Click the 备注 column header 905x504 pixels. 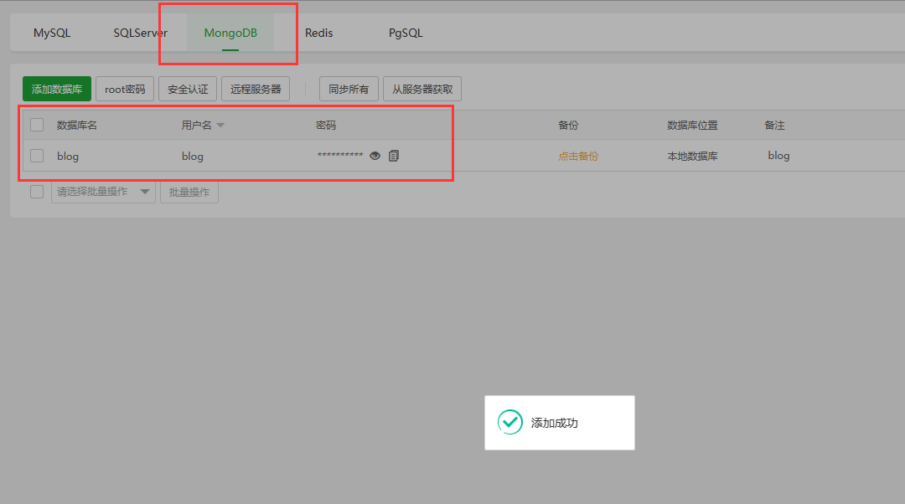[774, 125]
